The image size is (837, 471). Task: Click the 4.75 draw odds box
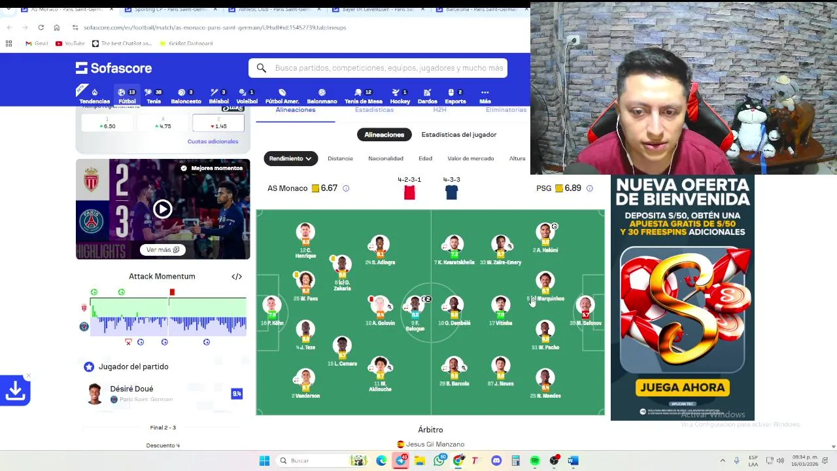tap(163, 123)
